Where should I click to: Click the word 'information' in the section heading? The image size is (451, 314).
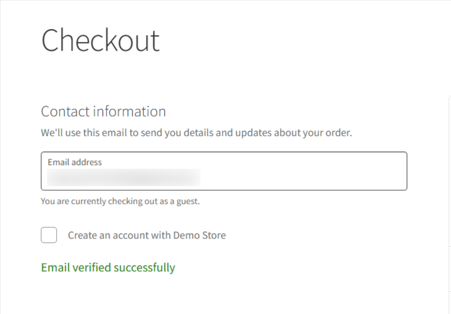pos(130,111)
